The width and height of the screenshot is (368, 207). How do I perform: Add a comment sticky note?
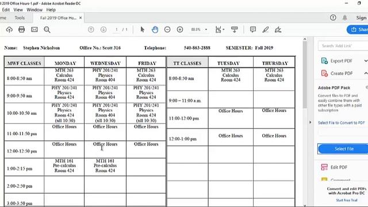(253, 29)
